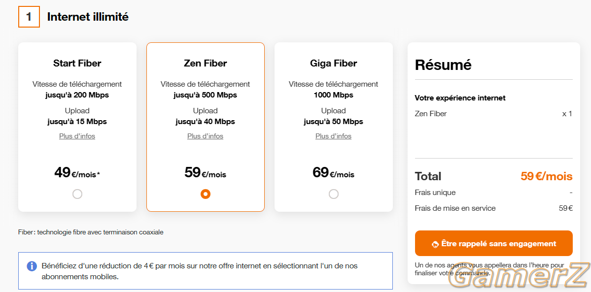The height and width of the screenshot is (292, 591).
Task: Open Plus d'infos for Zen Fiber
Action: (206, 136)
